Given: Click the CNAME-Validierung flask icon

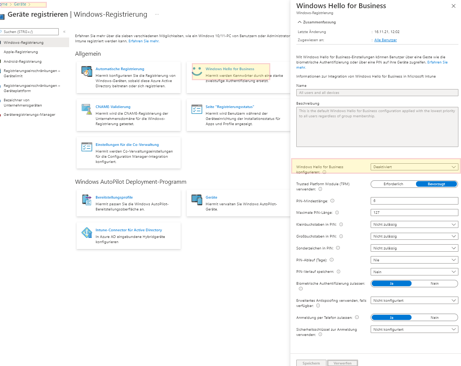Looking at the screenshot, I should click(87, 109).
